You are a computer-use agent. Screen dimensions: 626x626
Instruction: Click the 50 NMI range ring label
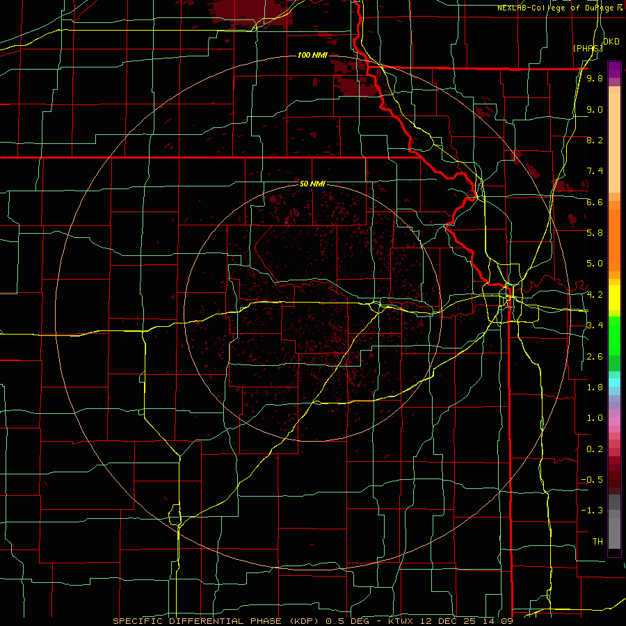(x=312, y=184)
